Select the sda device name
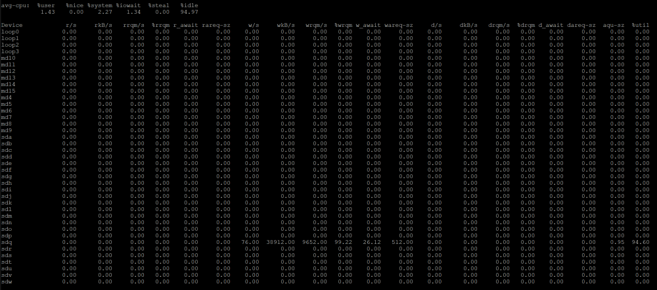 pos(7,137)
